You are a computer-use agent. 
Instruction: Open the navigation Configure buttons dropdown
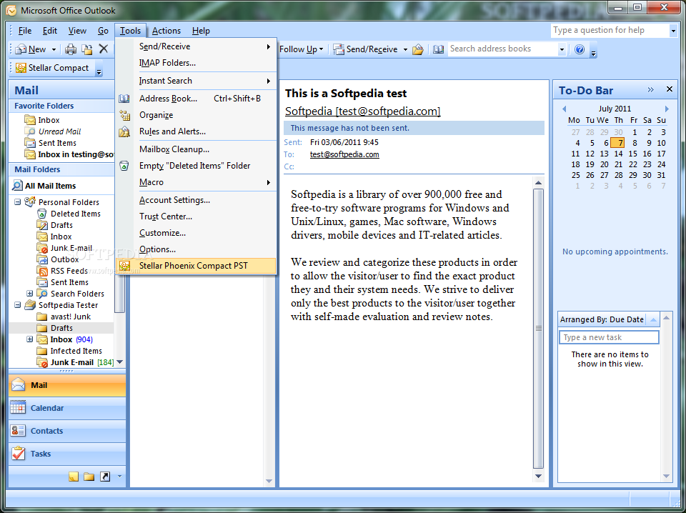point(119,477)
